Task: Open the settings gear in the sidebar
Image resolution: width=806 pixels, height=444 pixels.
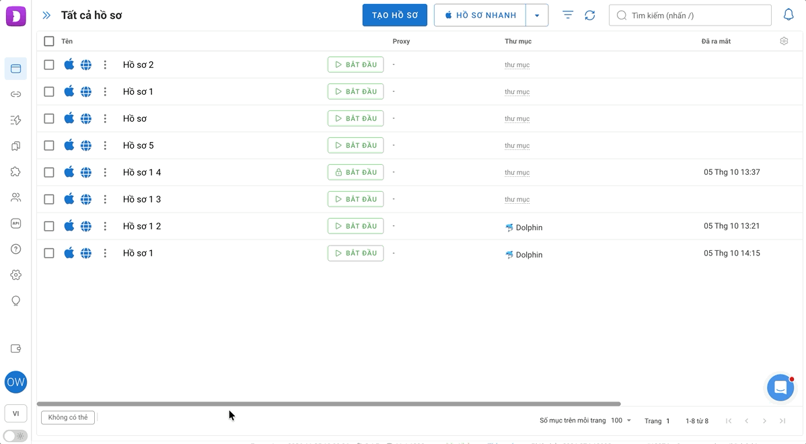Action: pos(16,275)
